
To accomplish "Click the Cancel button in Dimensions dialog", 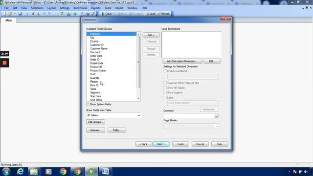I will click(x=200, y=144).
